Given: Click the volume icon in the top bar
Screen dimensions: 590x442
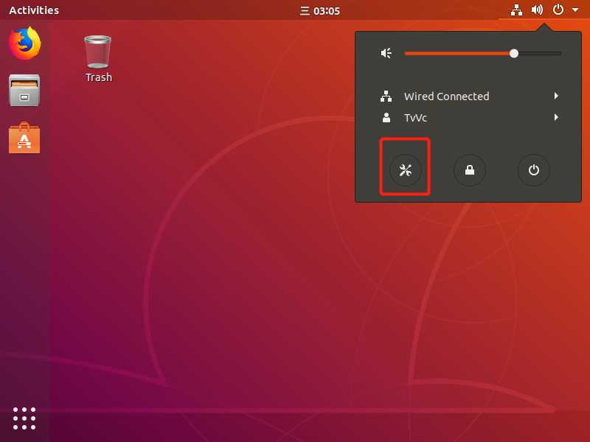Looking at the screenshot, I should coord(537,10).
